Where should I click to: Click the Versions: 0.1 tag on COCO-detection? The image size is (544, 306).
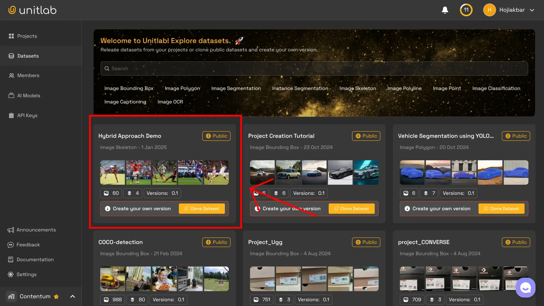pyautogui.click(x=168, y=299)
